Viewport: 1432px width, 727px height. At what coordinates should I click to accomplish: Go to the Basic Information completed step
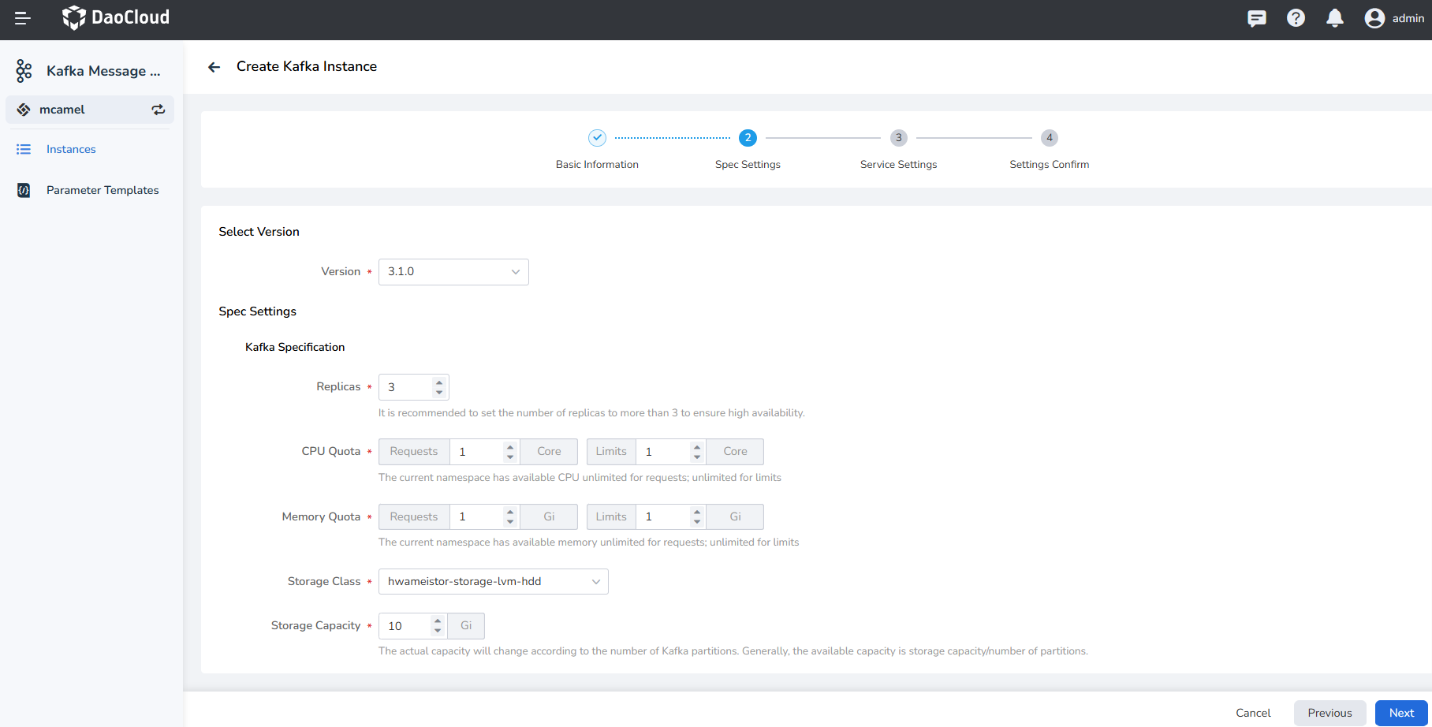[x=597, y=138]
